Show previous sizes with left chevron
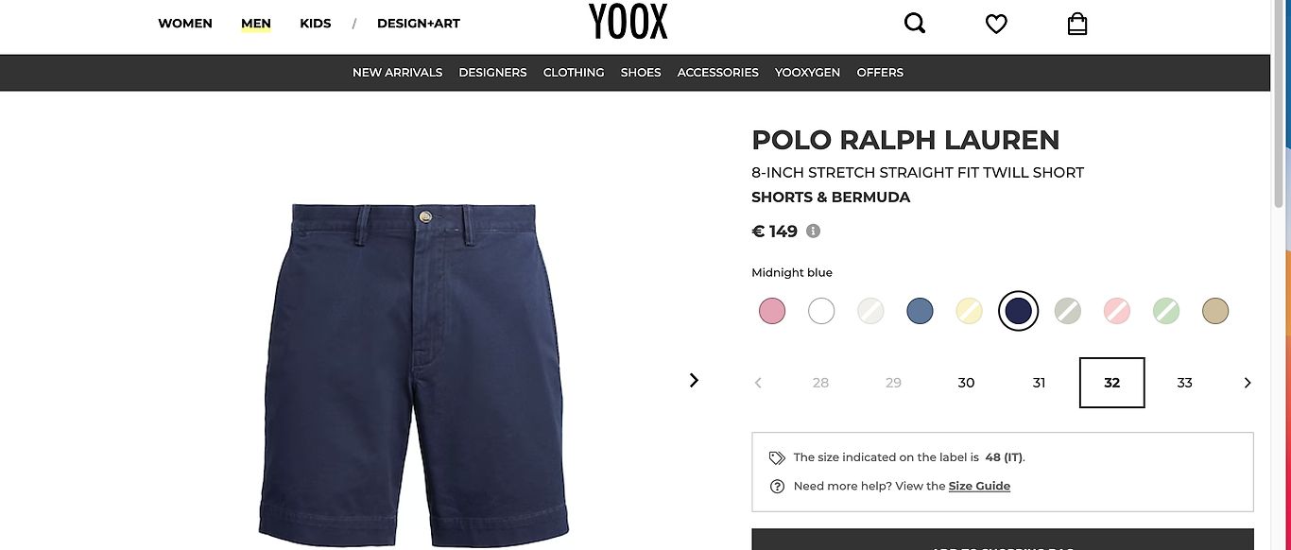The width and height of the screenshot is (1291, 550). pos(758,383)
